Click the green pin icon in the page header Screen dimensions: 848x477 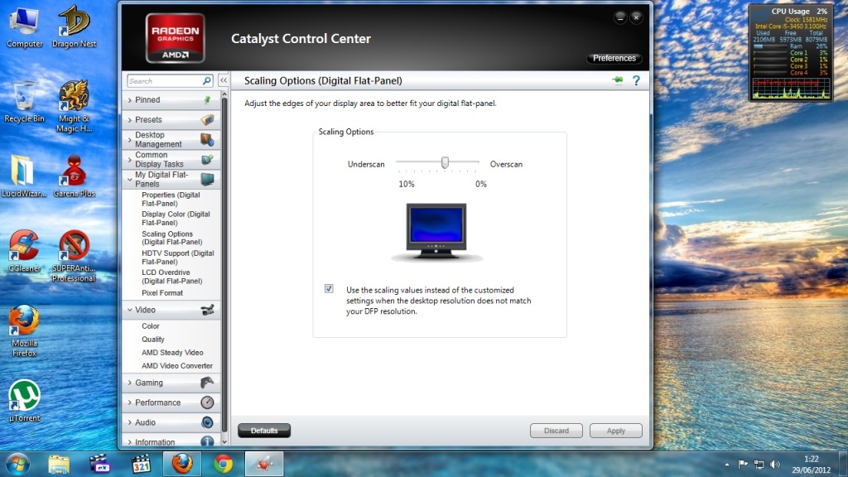(618, 80)
